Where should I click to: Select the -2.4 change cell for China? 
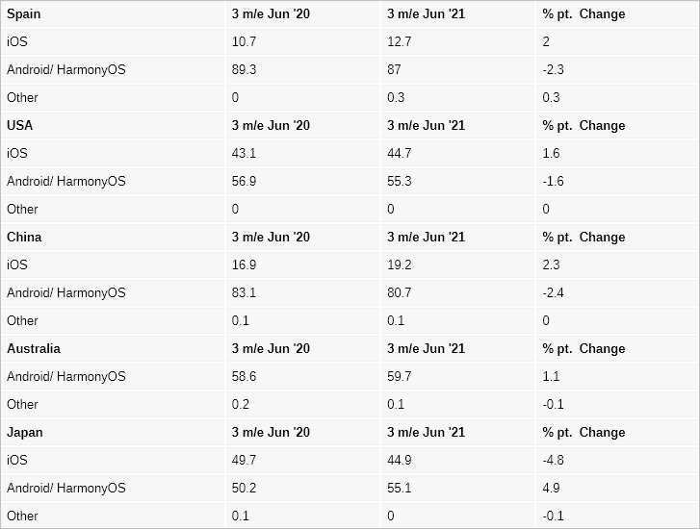point(554,293)
